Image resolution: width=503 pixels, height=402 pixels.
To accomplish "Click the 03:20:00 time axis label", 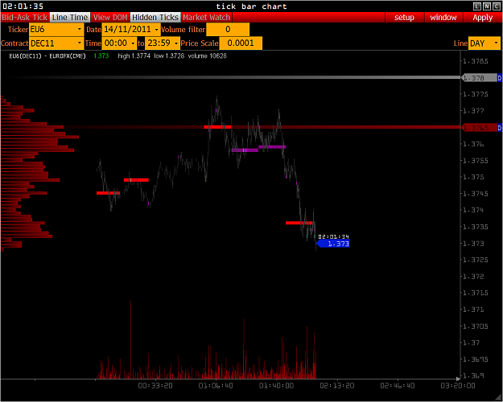I will click(458, 386).
